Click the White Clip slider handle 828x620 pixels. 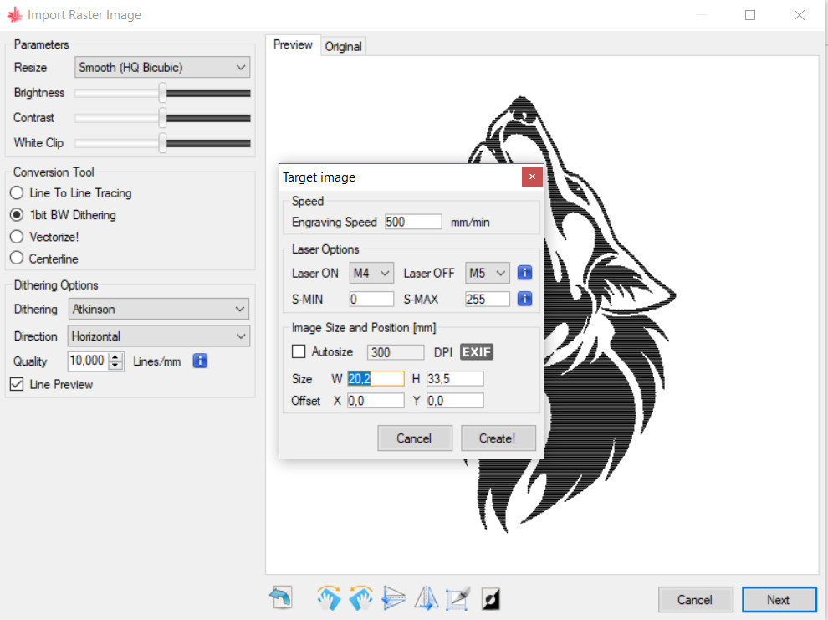point(162,142)
